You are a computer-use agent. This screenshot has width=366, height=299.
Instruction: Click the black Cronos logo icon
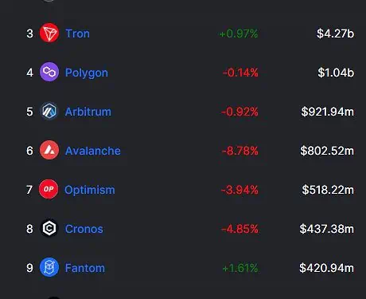point(49,228)
